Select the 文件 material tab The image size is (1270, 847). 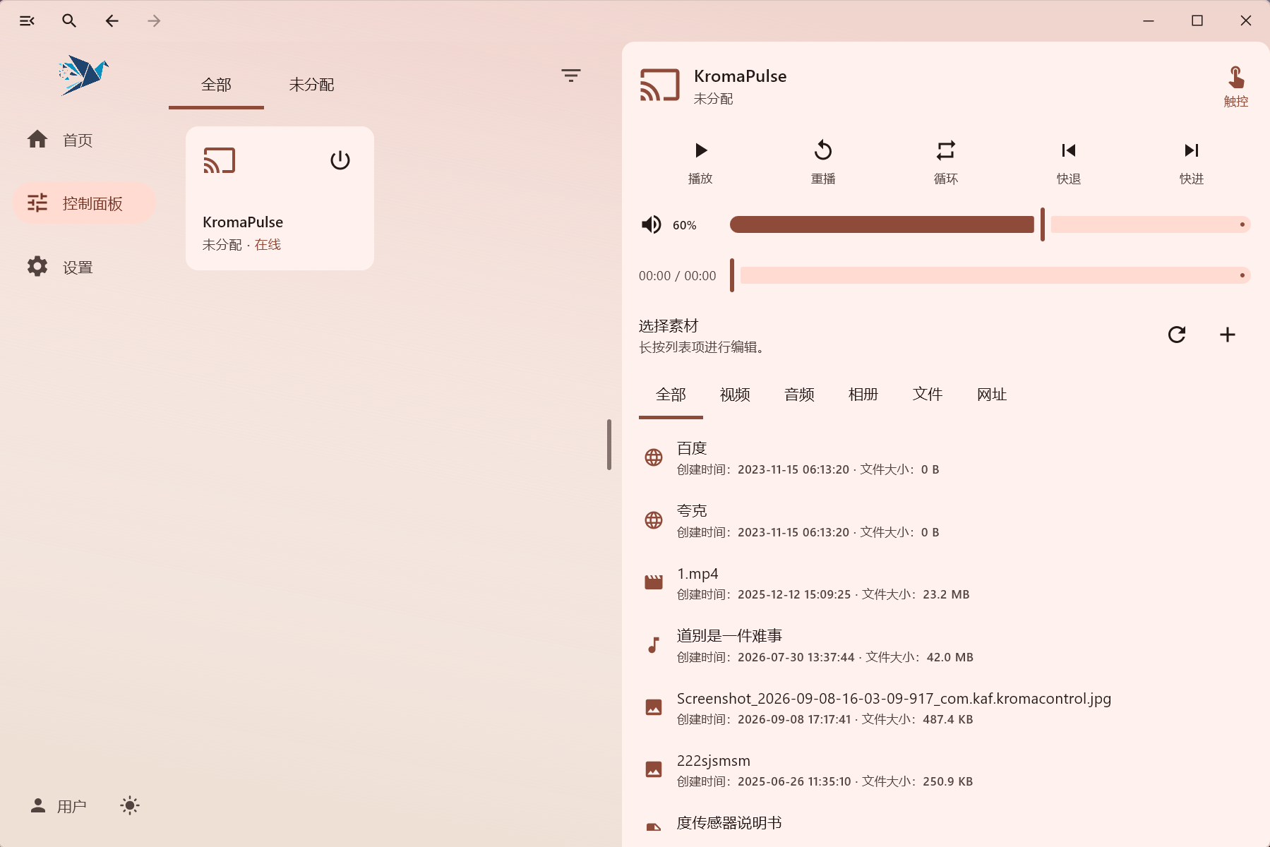point(928,395)
